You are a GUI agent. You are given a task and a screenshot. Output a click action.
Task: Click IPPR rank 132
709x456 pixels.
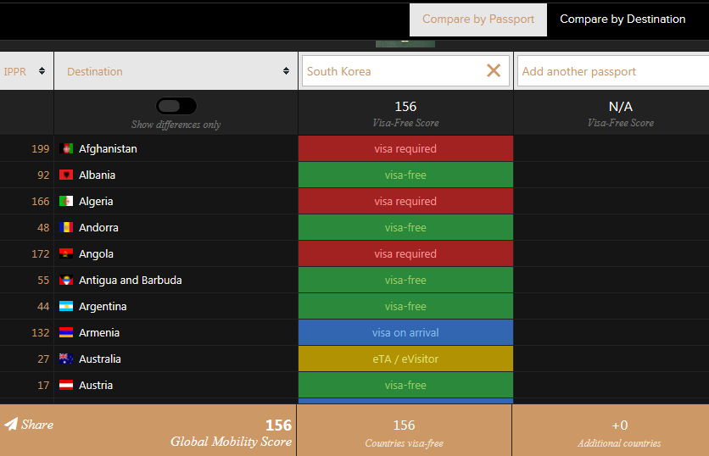click(40, 332)
